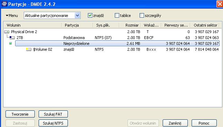Click the Szukaj FAT button
The width and height of the screenshot is (223, 127).
tap(53, 114)
